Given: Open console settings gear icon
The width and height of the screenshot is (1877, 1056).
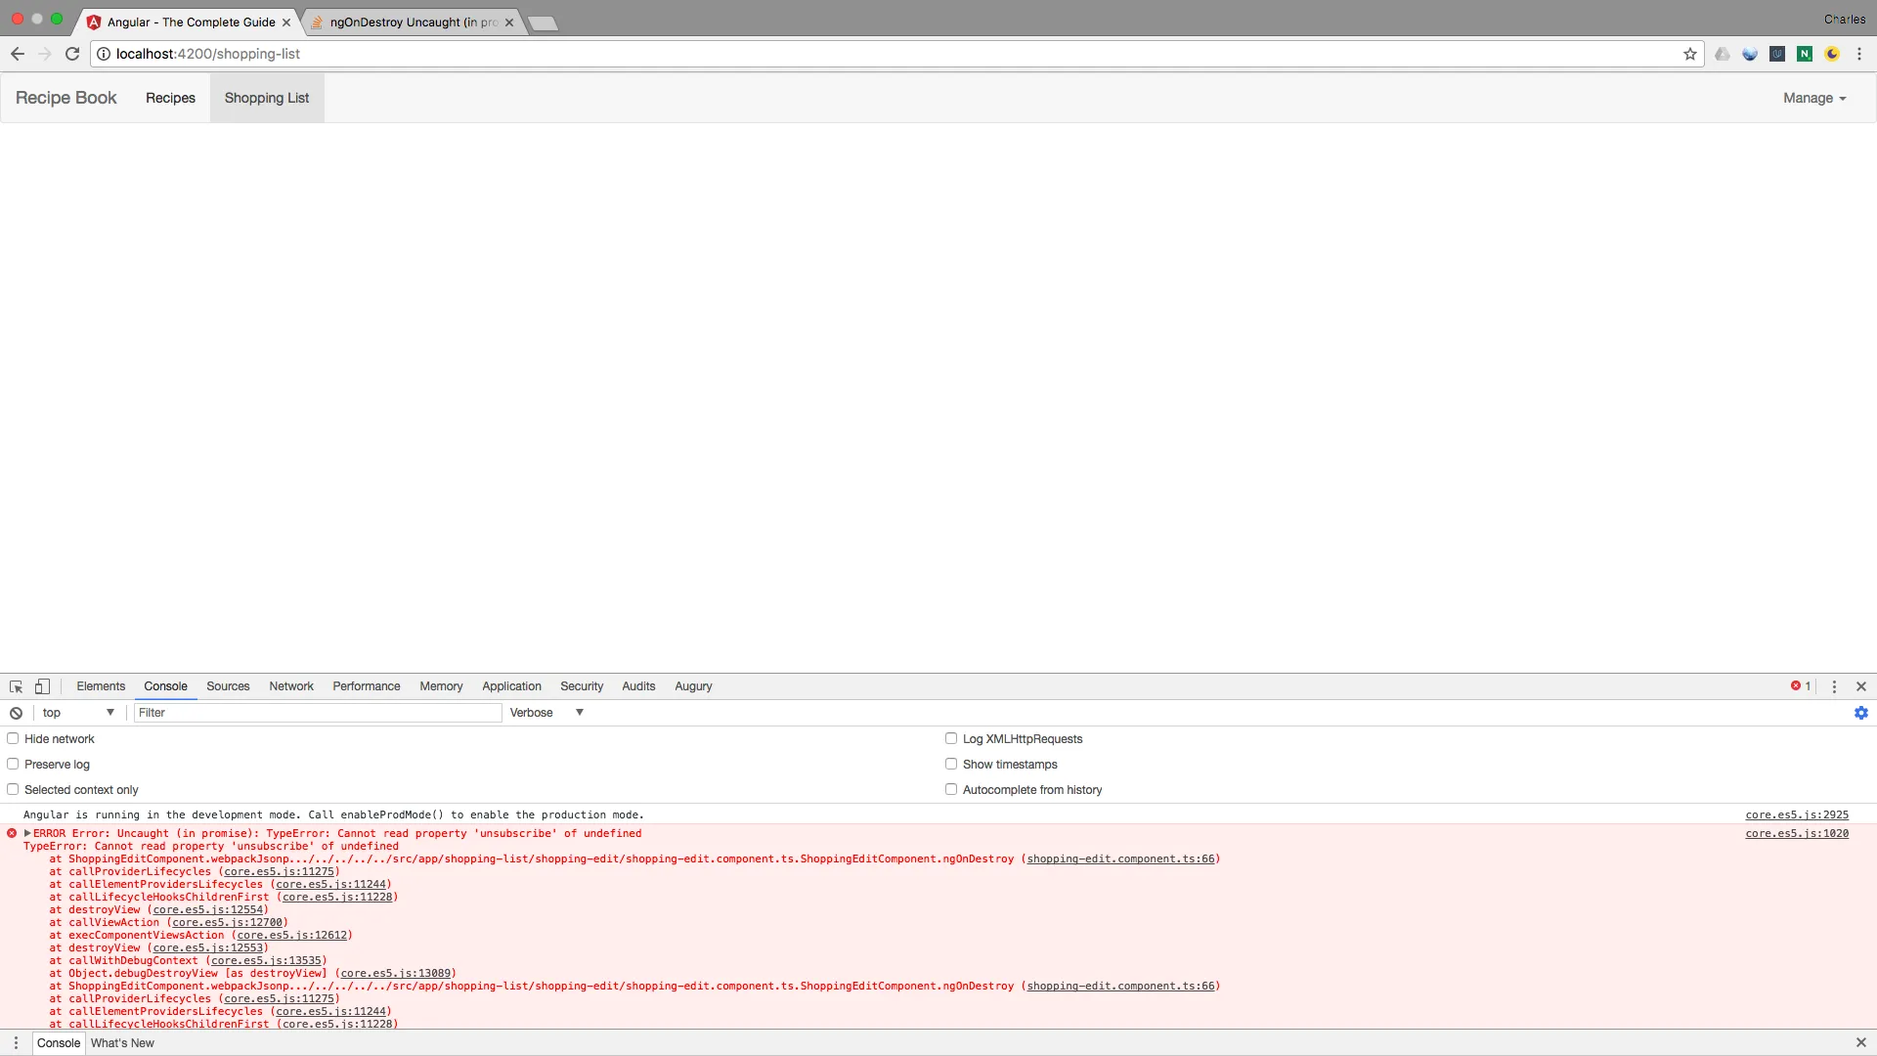Looking at the screenshot, I should click(1860, 713).
